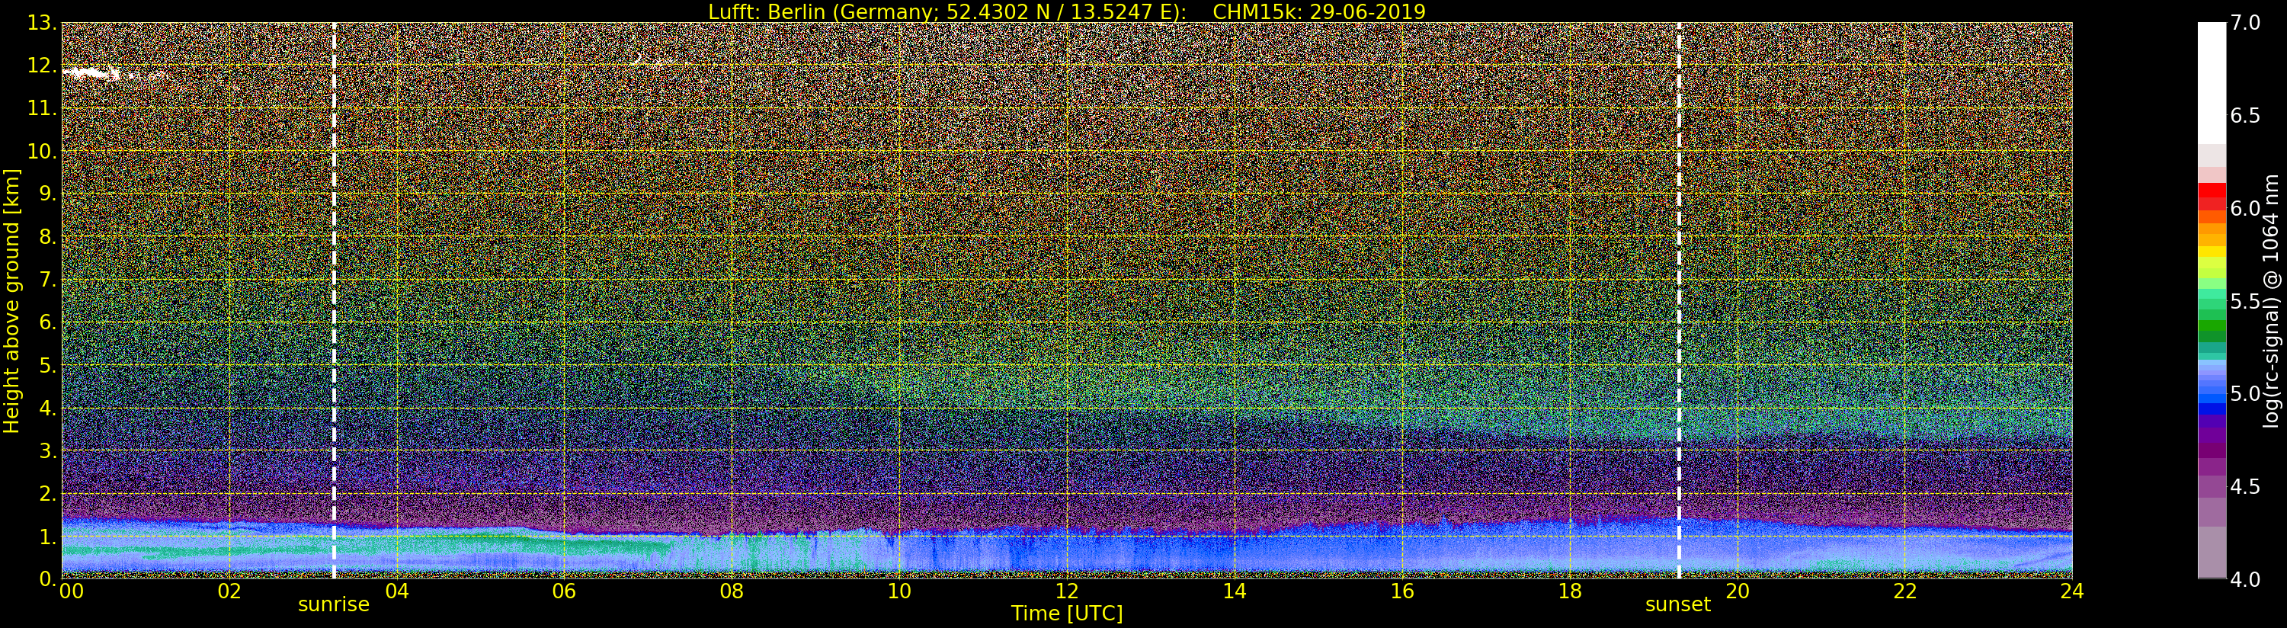
Task: Click the "7." height axis tick label
Action: 47,280
